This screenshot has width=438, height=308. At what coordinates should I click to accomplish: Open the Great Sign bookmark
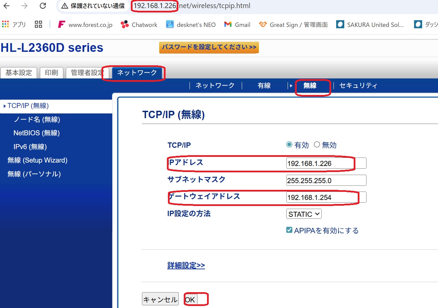(x=293, y=25)
